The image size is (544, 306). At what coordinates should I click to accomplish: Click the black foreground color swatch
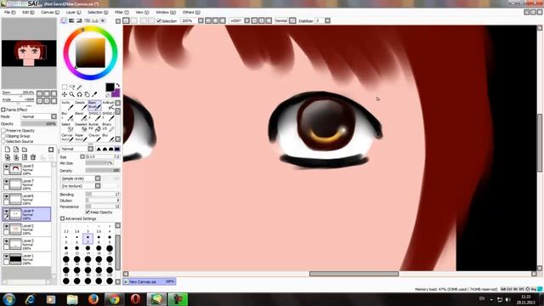110,87
